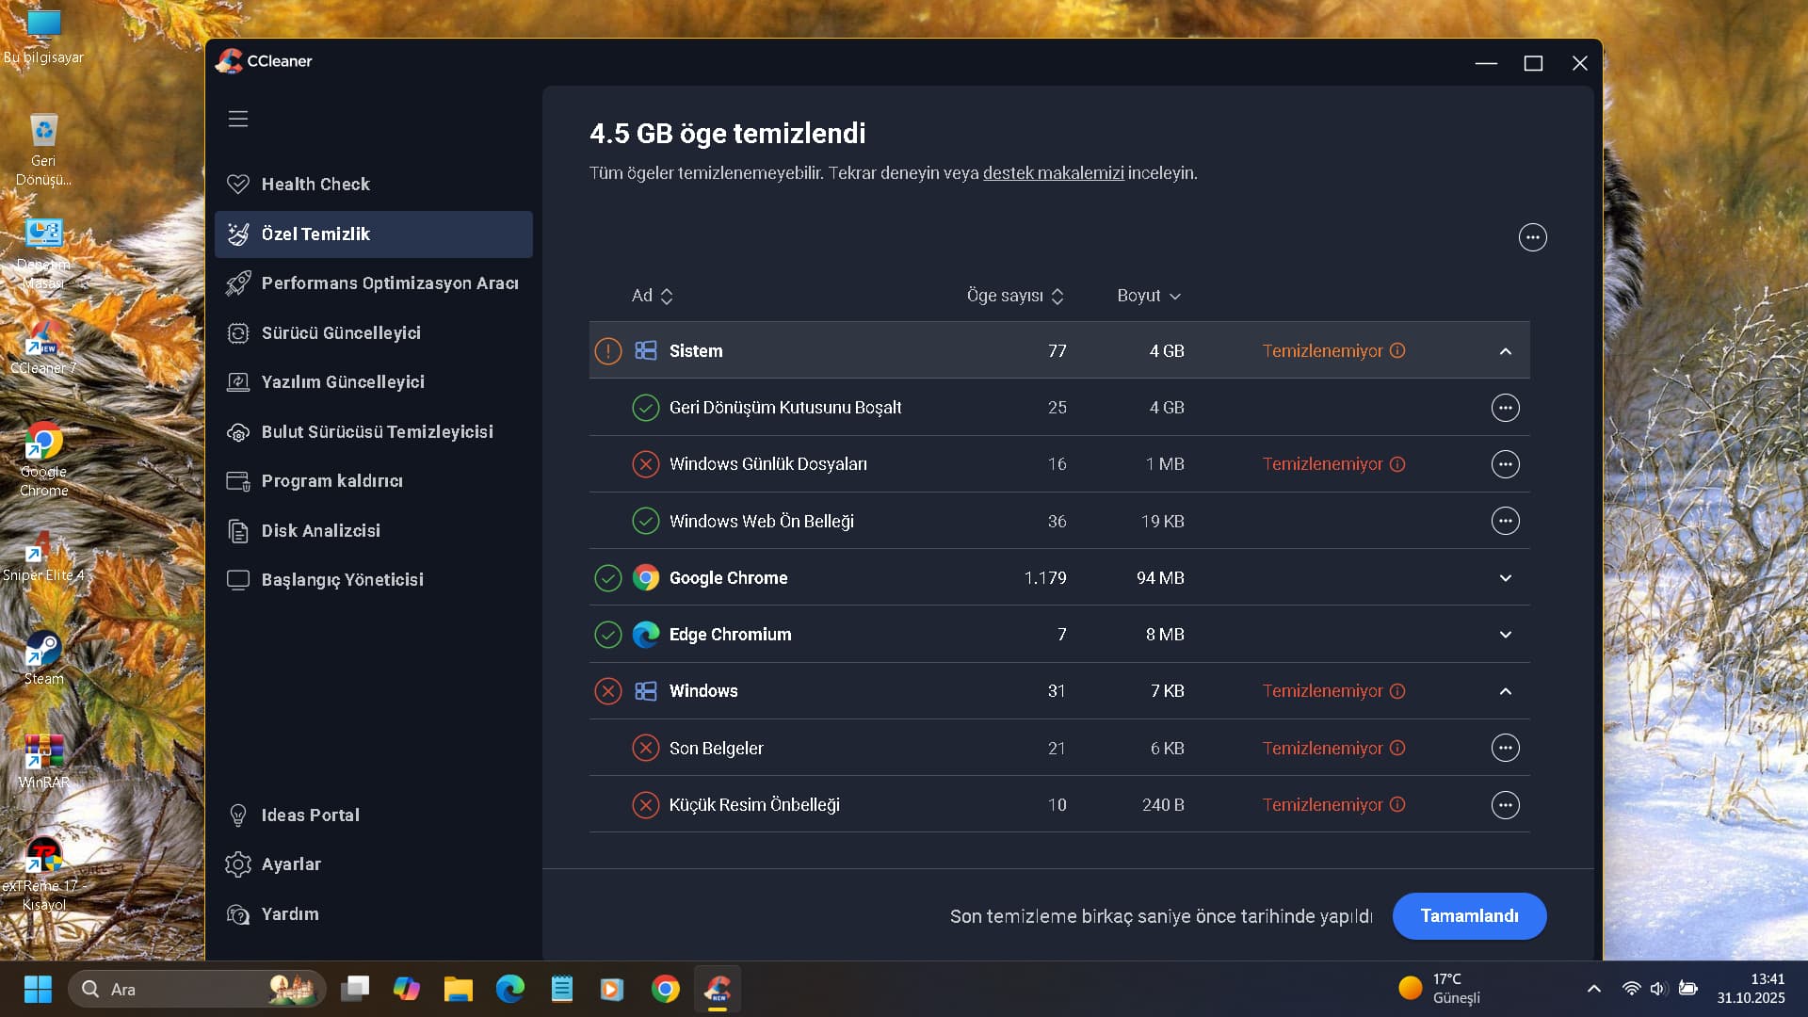
Task: Collapse the Sistem results group
Action: click(1505, 351)
